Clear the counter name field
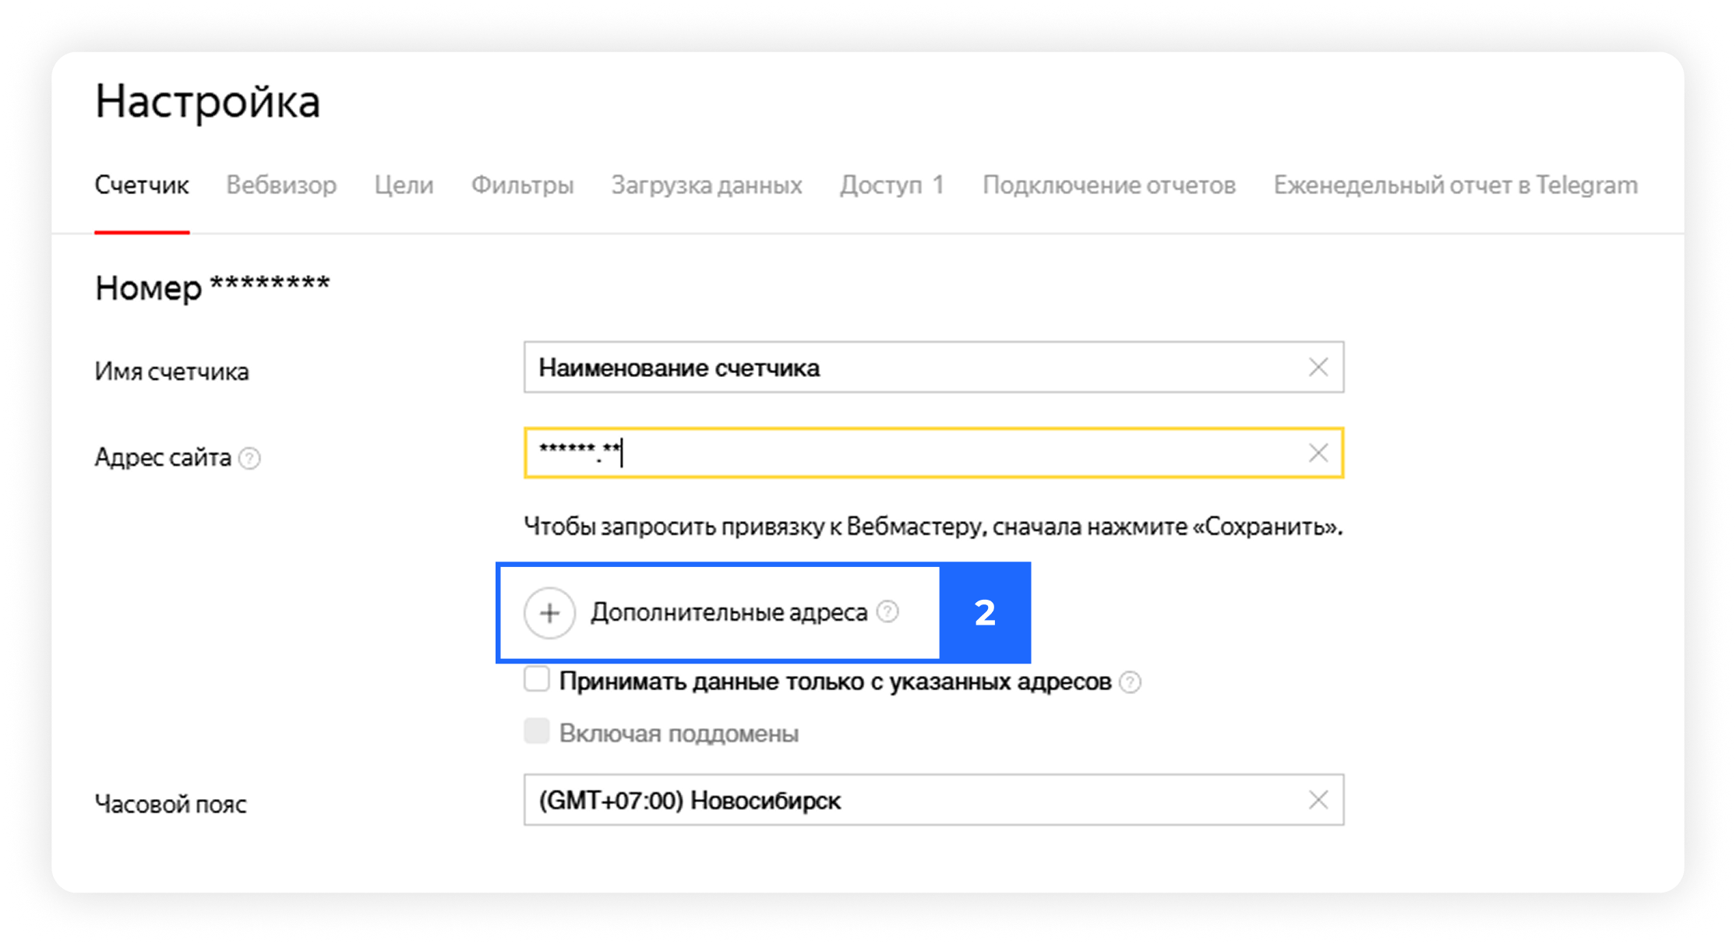 1318,367
